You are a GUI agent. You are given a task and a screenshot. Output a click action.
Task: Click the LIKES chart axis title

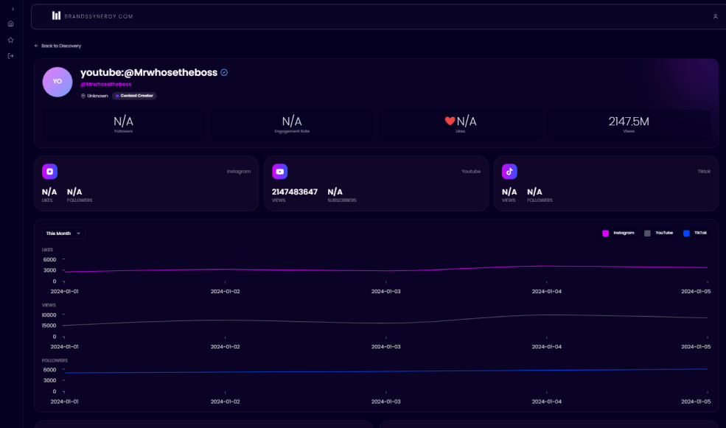tap(47, 250)
